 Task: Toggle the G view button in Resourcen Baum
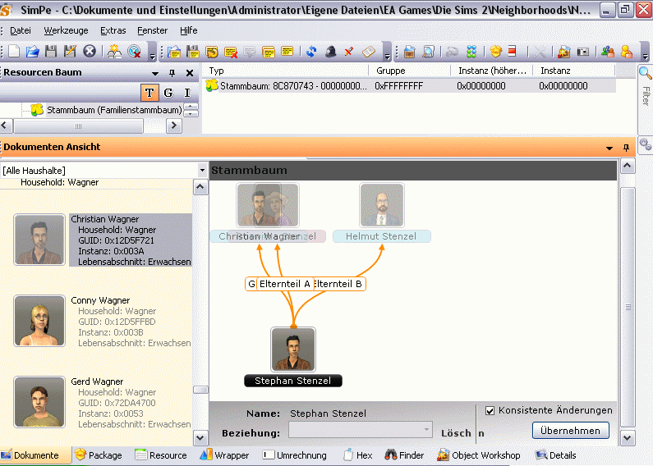[x=168, y=93]
